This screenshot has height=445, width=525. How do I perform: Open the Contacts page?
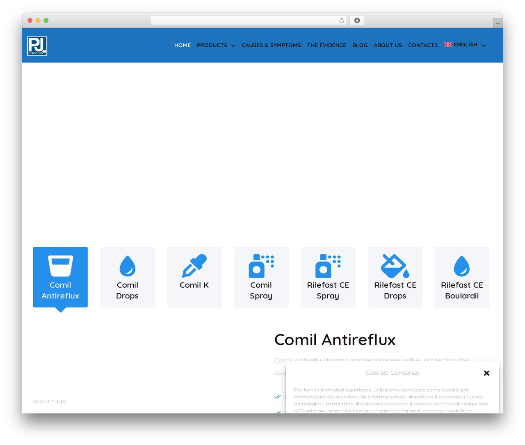423,45
